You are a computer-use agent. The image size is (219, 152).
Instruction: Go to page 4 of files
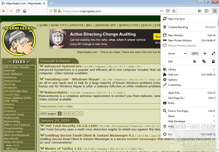tap(73, 114)
